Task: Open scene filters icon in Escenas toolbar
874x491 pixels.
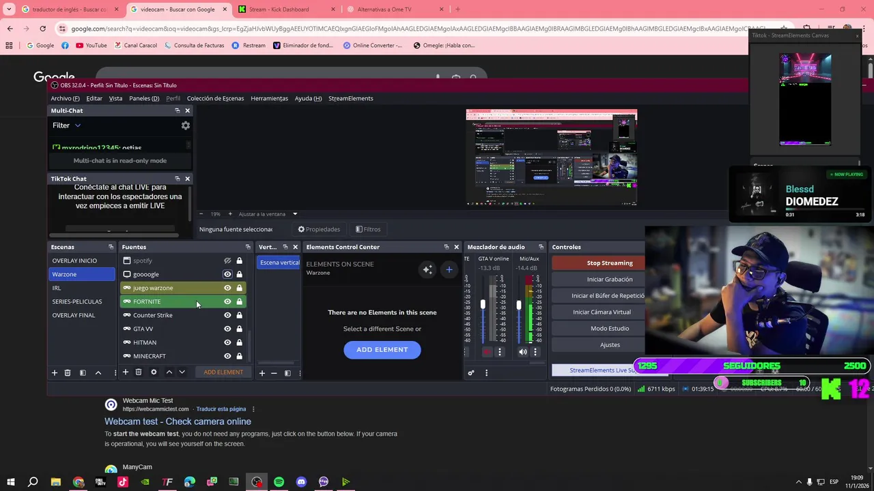Action: click(83, 372)
